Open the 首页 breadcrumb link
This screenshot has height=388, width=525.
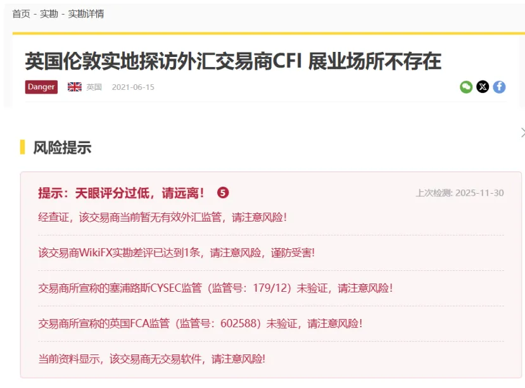point(21,14)
